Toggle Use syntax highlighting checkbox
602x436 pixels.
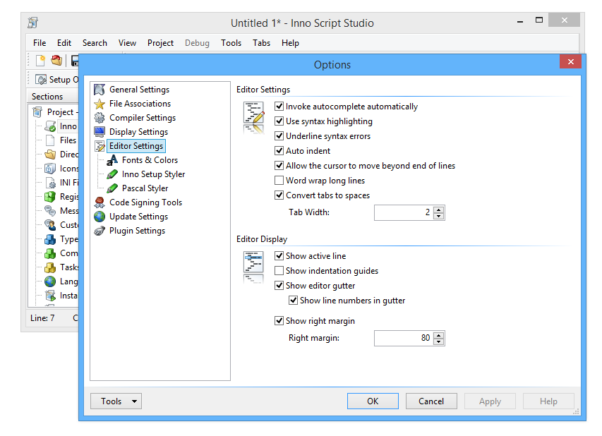(279, 121)
